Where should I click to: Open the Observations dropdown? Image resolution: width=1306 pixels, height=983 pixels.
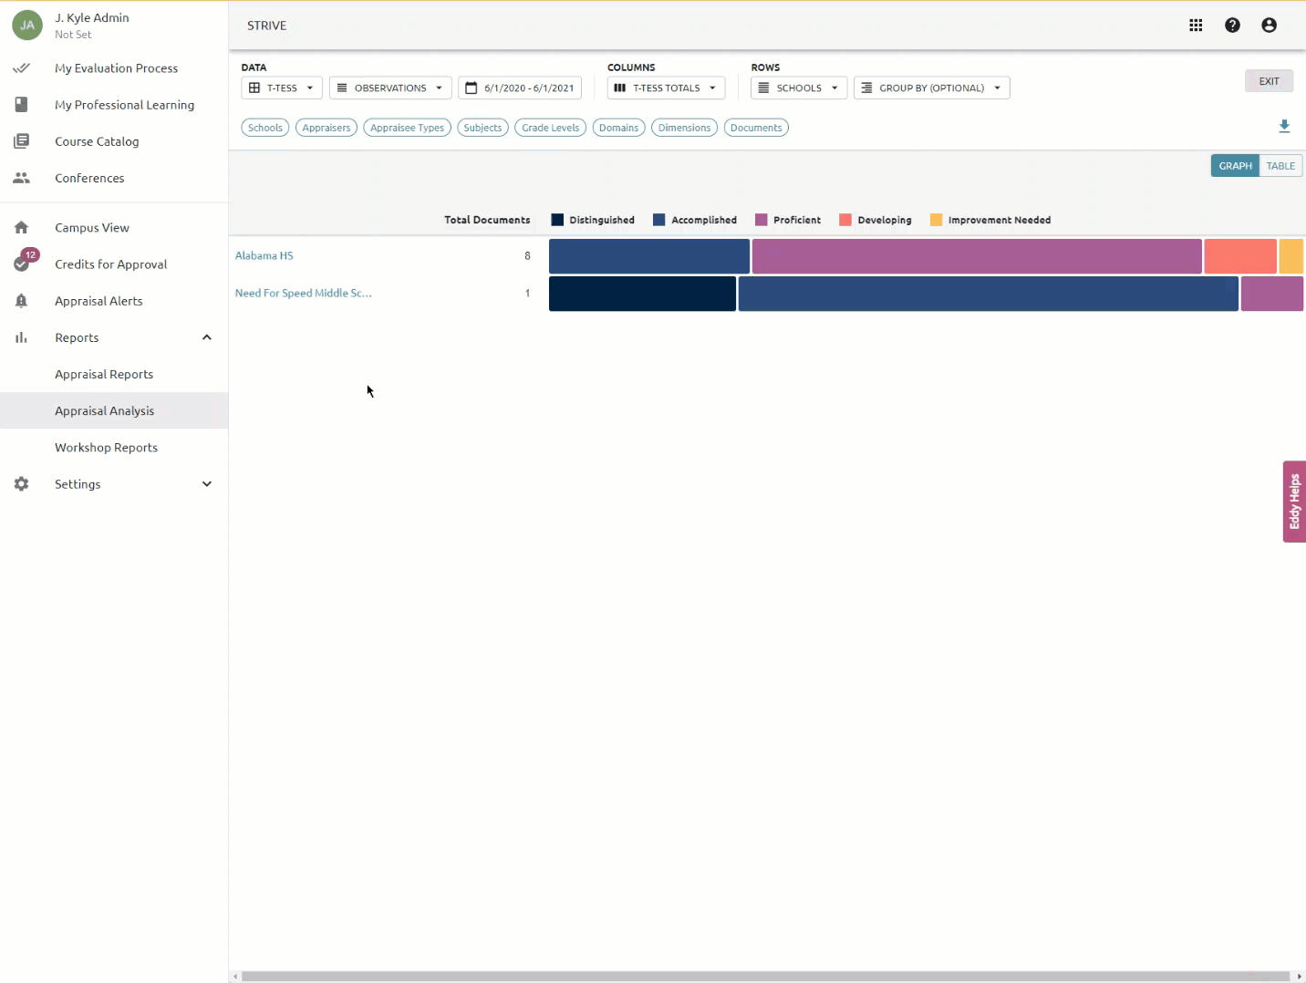tap(390, 88)
